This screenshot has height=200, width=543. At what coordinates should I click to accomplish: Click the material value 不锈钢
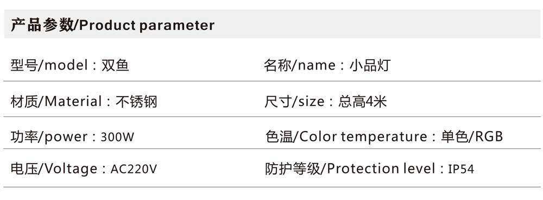[136, 102]
